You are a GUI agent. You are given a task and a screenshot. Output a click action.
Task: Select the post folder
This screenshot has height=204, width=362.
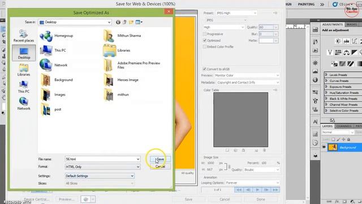[x=51, y=109]
